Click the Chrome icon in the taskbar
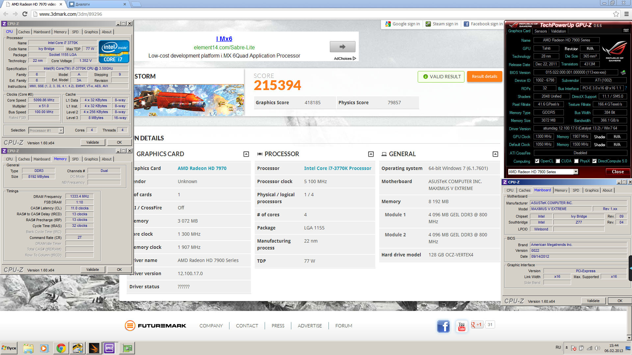Screen dimensions: 632x355 (x=61, y=348)
